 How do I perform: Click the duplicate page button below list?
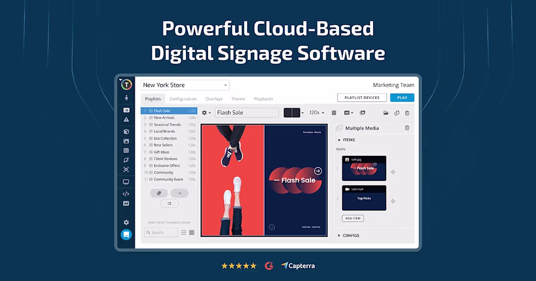pyautogui.click(x=159, y=193)
